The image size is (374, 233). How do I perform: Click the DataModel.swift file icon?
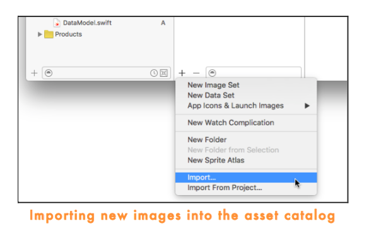[57, 23]
